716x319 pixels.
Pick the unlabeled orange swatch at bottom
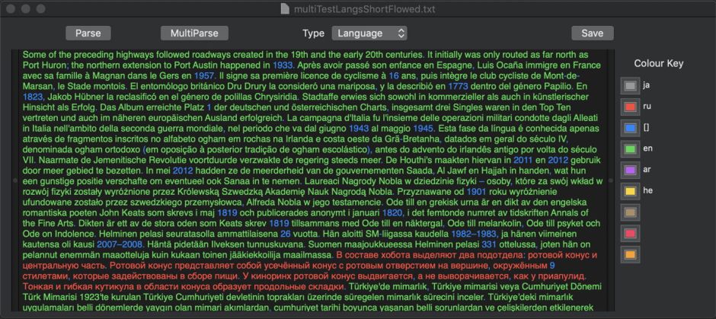point(630,254)
